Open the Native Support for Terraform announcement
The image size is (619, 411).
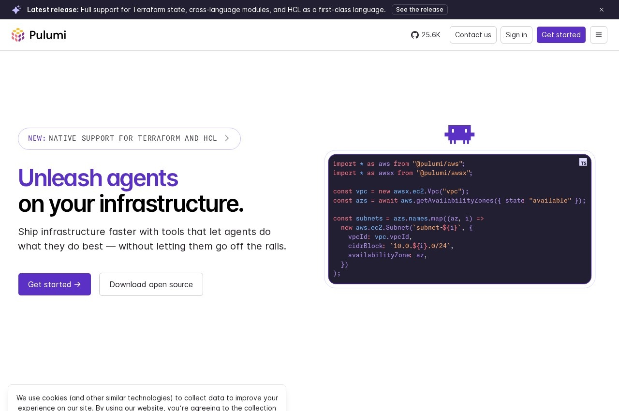point(129,139)
